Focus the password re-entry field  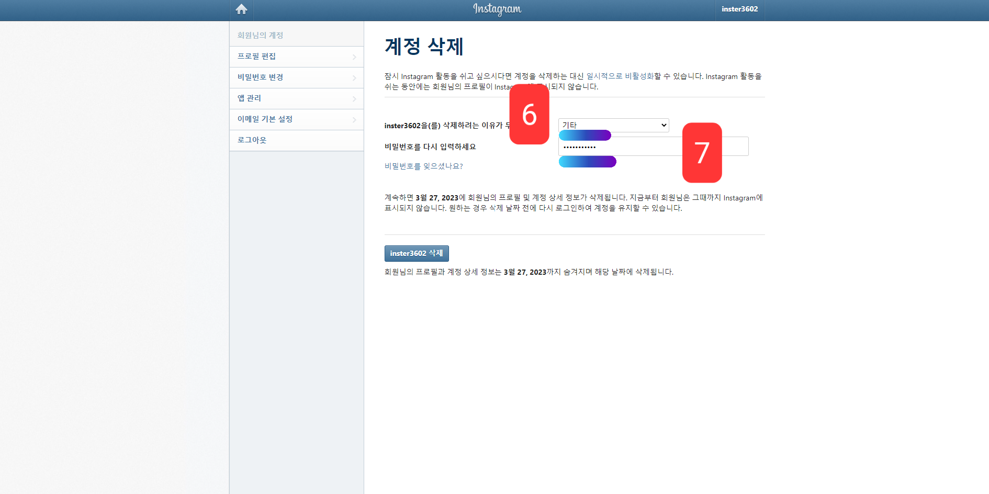pos(653,147)
